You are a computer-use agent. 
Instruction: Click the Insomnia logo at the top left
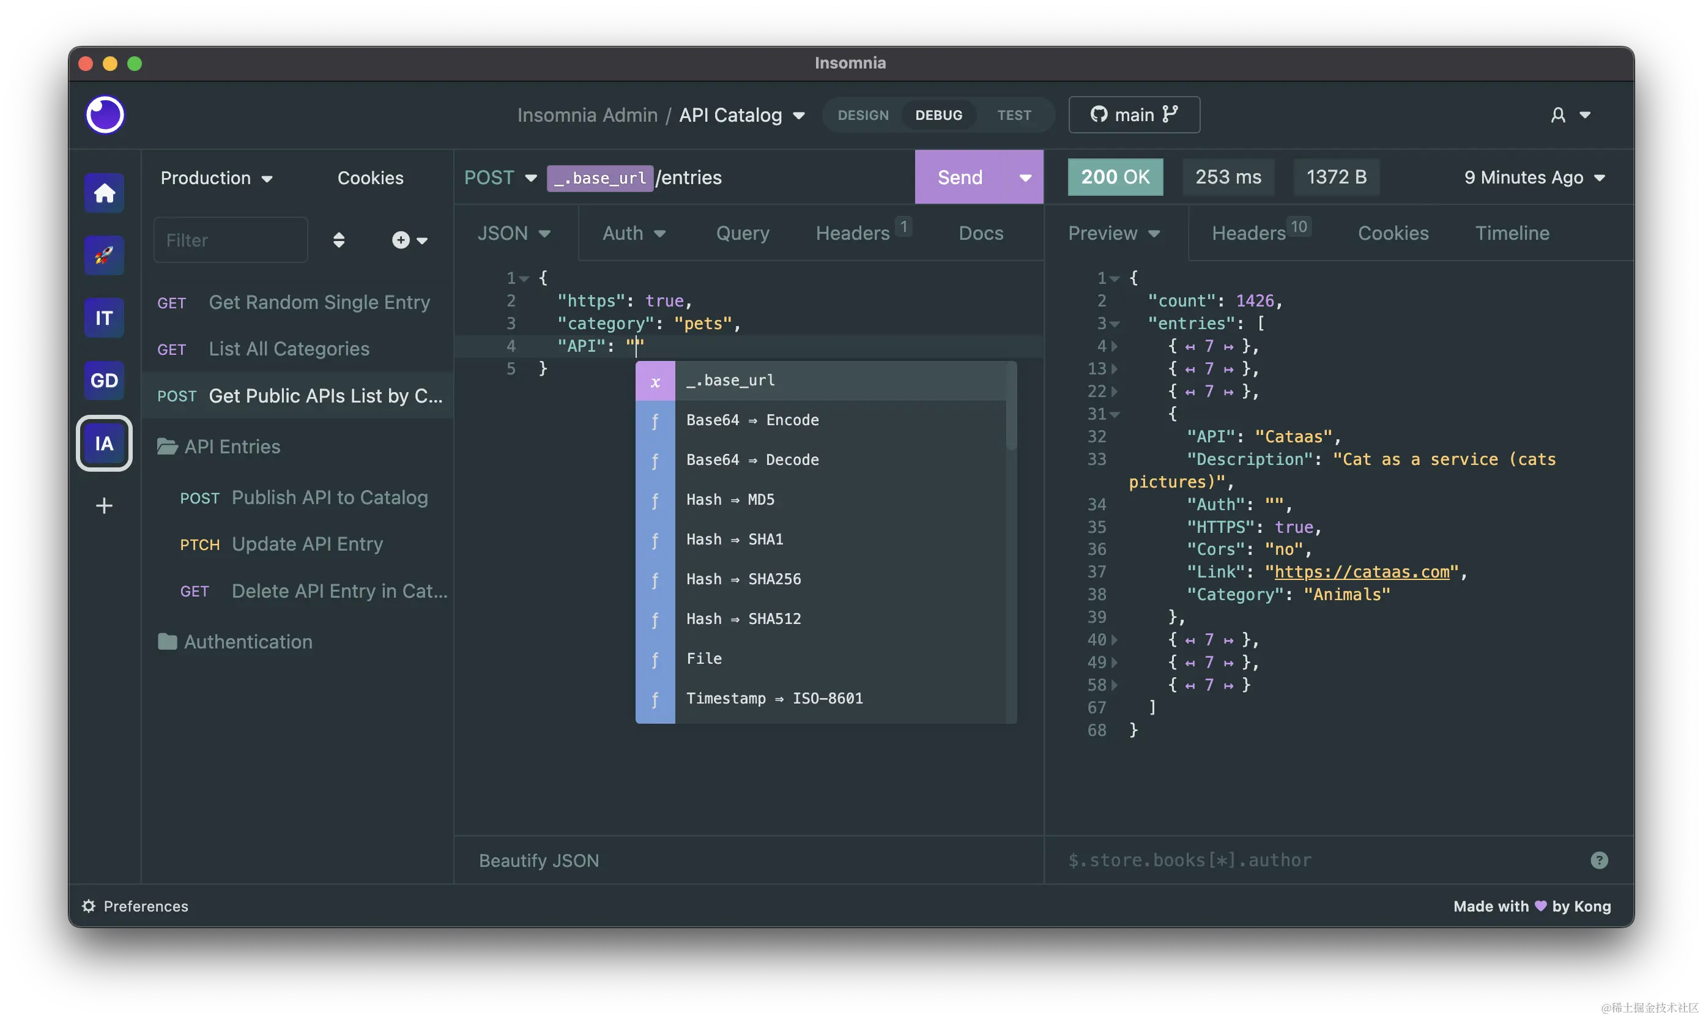coord(105,114)
